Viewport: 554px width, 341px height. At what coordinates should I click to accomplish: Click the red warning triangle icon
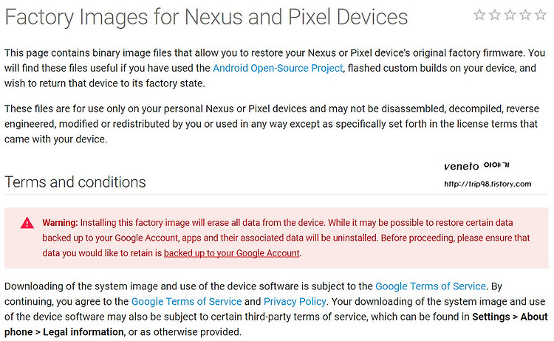click(x=27, y=223)
